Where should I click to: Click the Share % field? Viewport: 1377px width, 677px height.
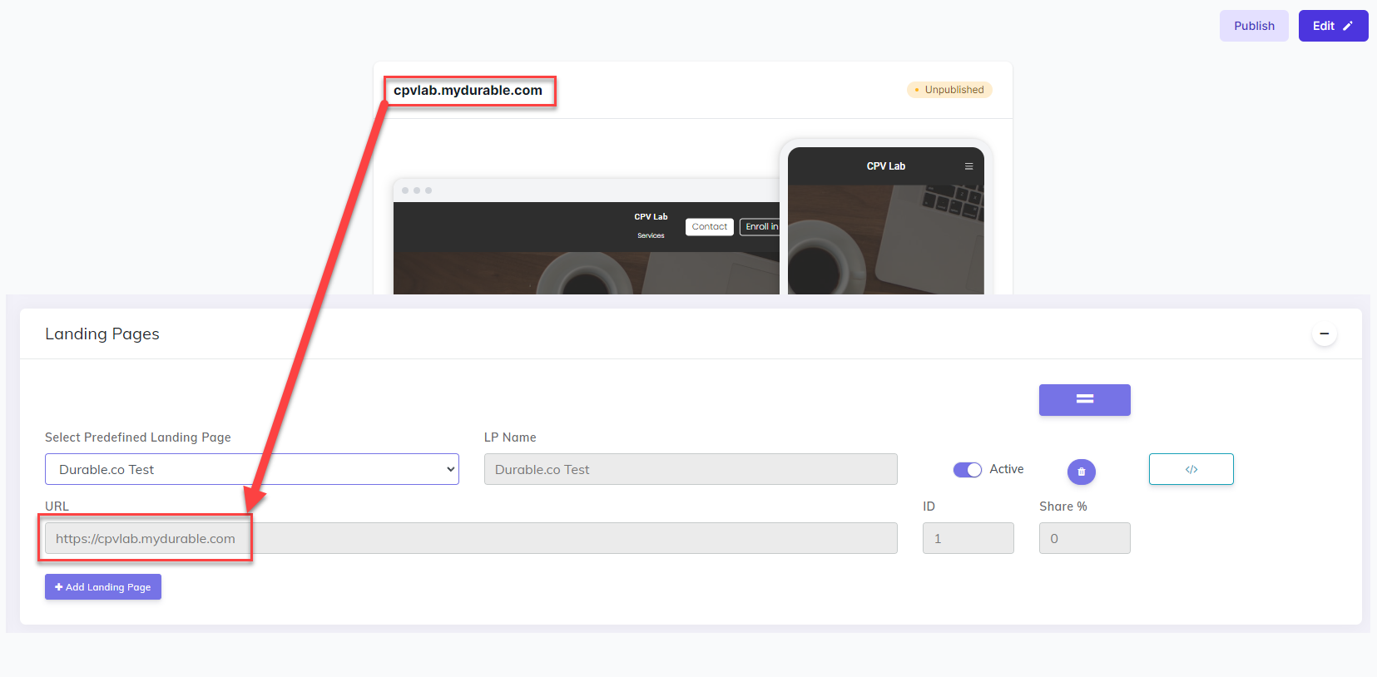1085,538
